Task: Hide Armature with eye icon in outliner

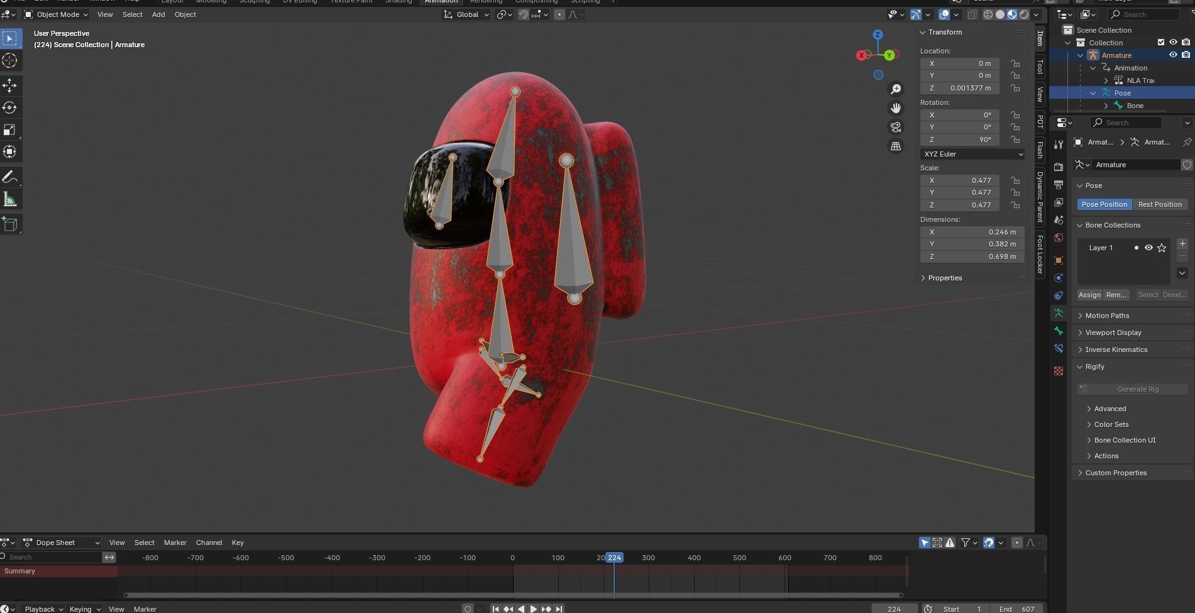Action: pyautogui.click(x=1173, y=55)
